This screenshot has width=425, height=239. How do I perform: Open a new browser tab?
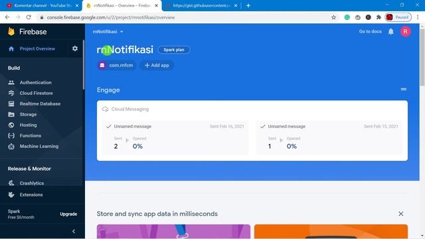tap(248, 5)
